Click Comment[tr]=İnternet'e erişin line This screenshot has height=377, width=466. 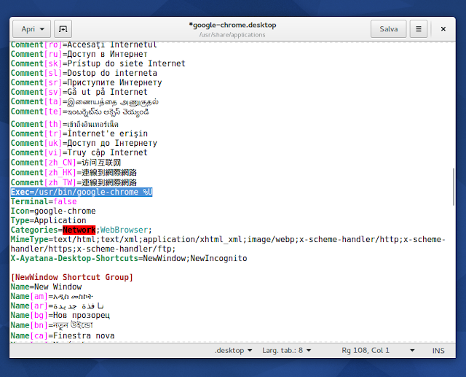(79, 133)
